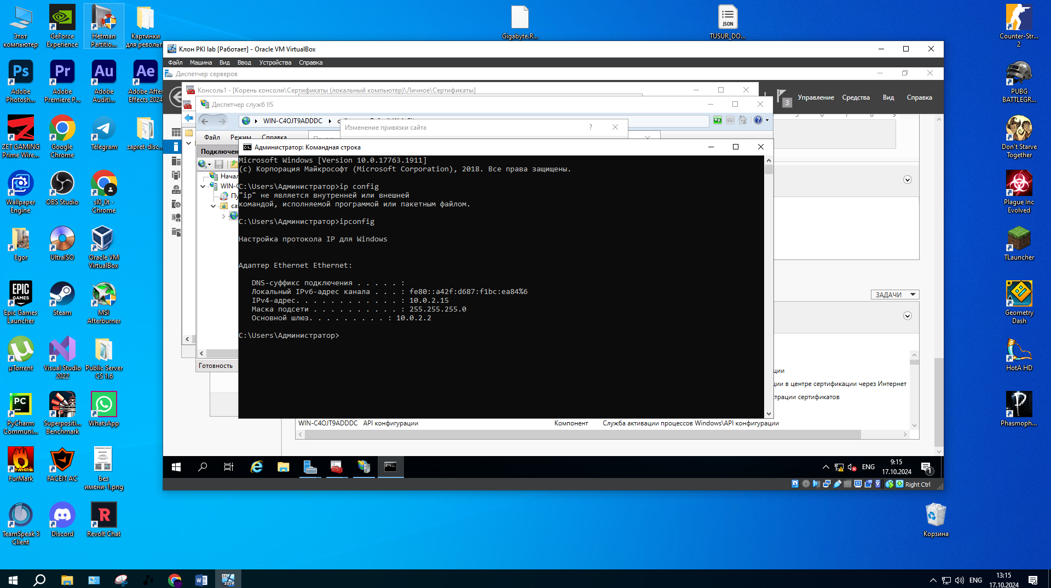Show hidden icons in guest system tray
The image size is (1051, 588).
click(825, 467)
